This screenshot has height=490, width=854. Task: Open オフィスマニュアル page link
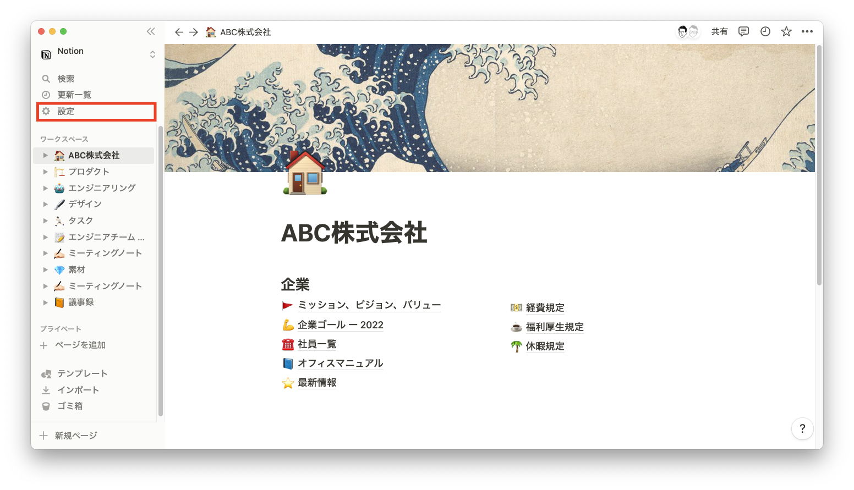[x=340, y=364]
